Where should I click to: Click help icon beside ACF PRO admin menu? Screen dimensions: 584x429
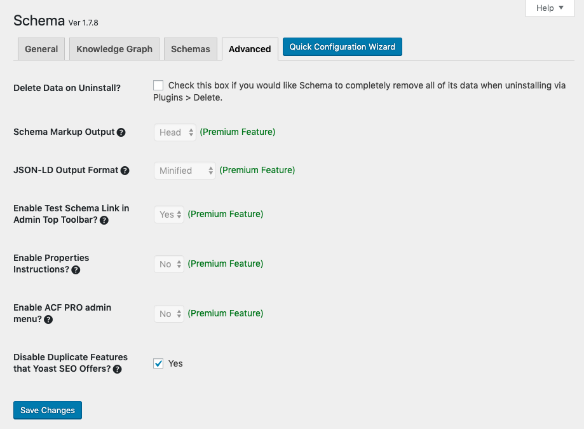click(x=48, y=320)
